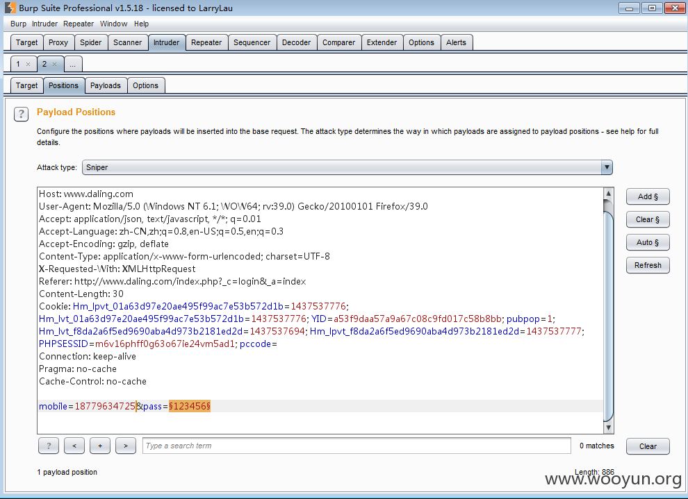Click the Cache-Control: no-cache line
This screenshot has height=499, width=688.
[x=92, y=381]
